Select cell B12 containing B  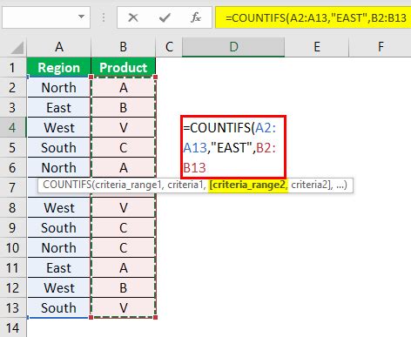(x=124, y=287)
